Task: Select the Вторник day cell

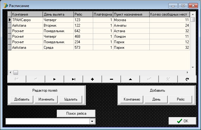Action: (58, 25)
